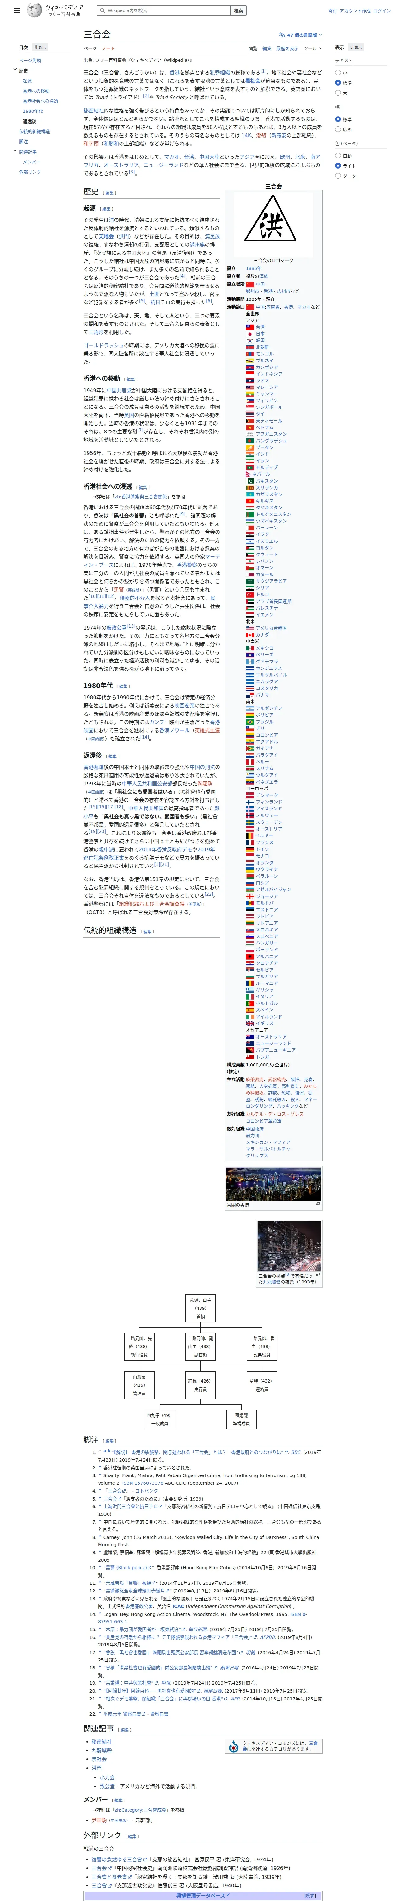Screen dimensions: 406x1901
Task: Select the 広め width option
Action: click(x=338, y=129)
